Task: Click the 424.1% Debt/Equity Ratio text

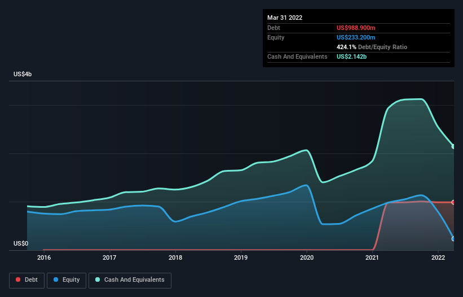Action: pos(372,47)
